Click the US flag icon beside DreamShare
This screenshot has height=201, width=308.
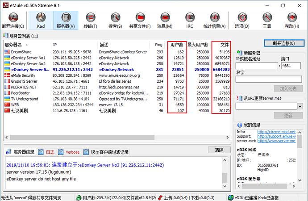click(7, 52)
